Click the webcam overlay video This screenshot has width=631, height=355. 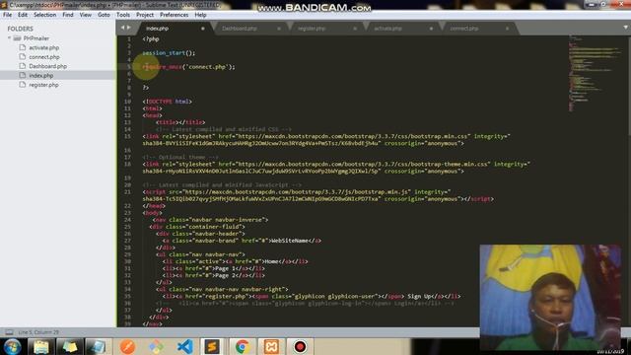(550, 297)
